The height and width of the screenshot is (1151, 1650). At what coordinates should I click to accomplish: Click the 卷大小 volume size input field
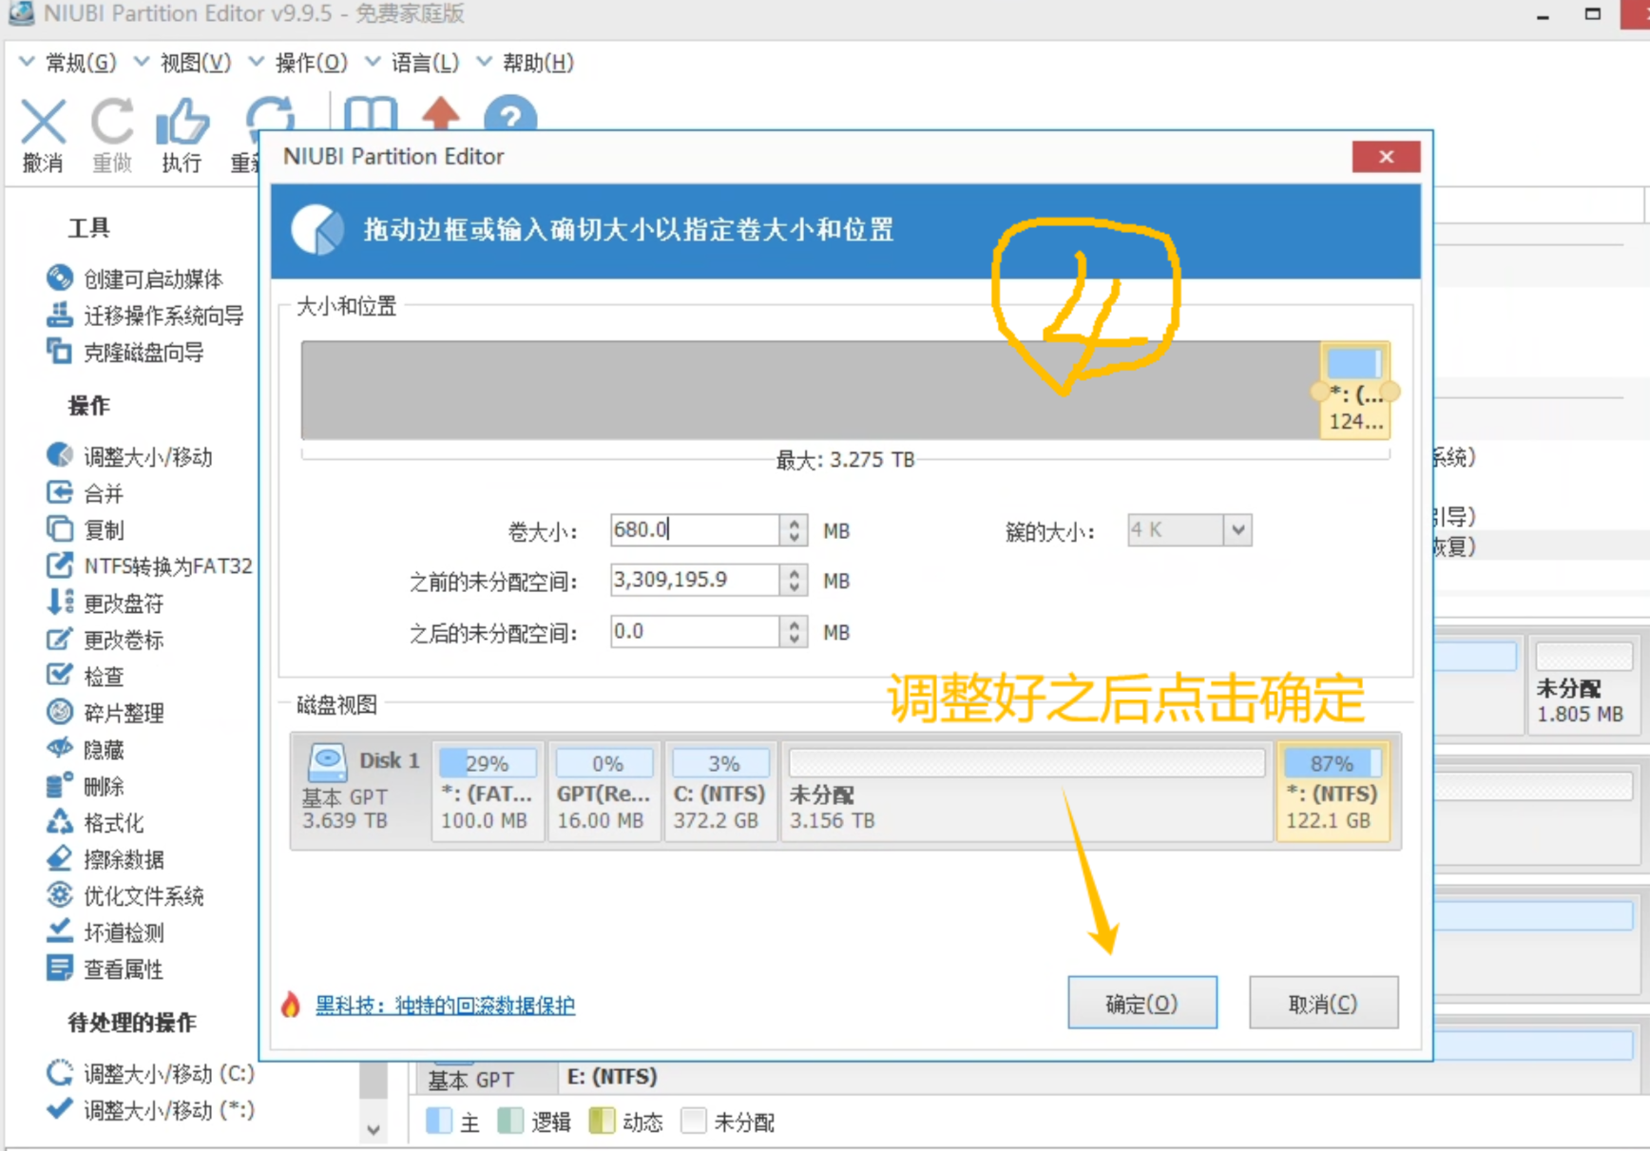tap(695, 529)
